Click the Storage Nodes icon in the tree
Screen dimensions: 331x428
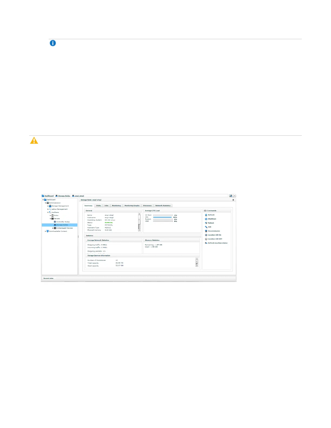coord(55,225)
